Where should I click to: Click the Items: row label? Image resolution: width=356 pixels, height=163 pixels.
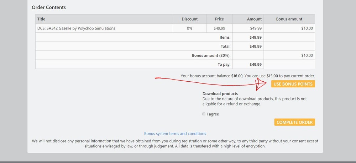click(225, 37)
